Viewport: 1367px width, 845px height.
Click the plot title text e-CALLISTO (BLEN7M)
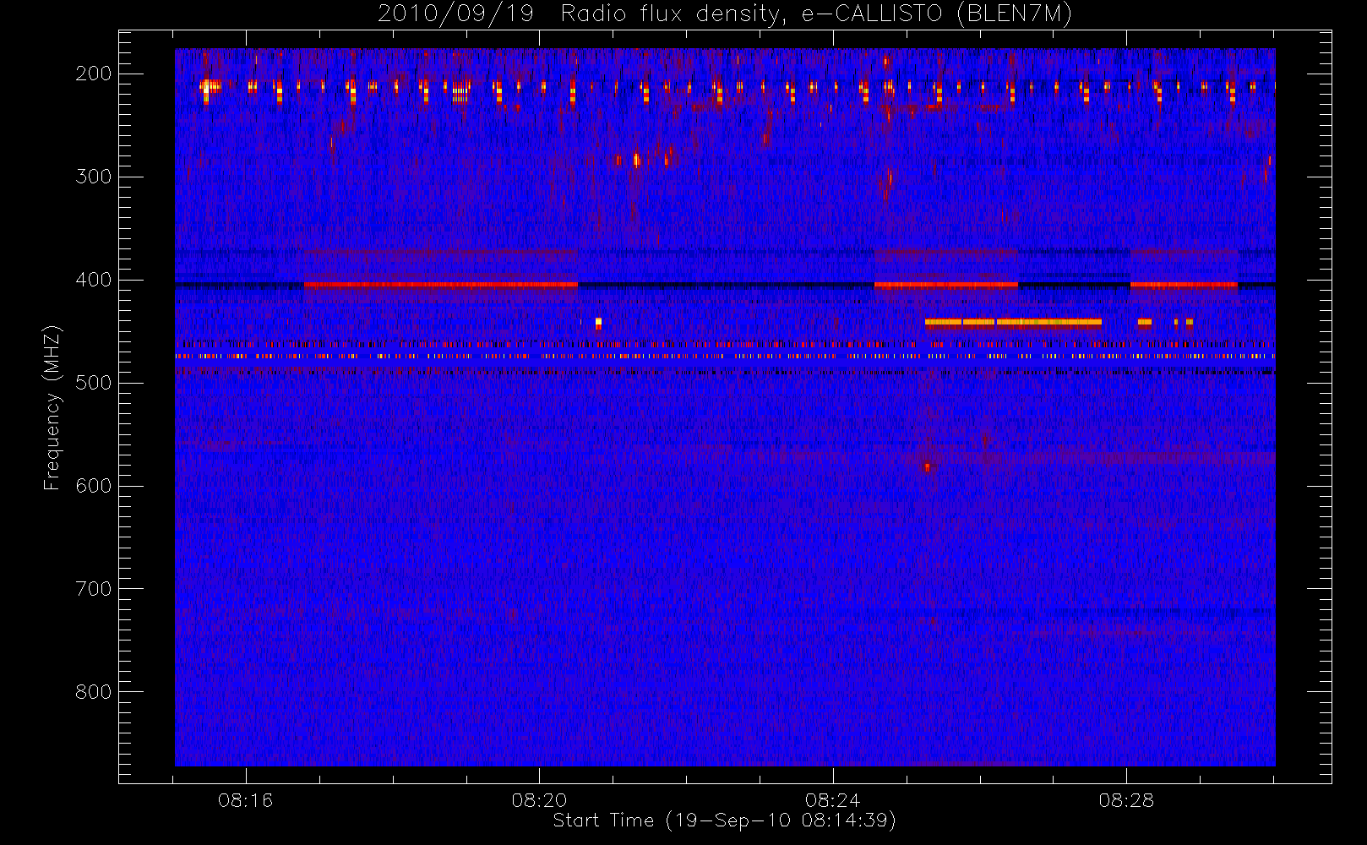937,14
